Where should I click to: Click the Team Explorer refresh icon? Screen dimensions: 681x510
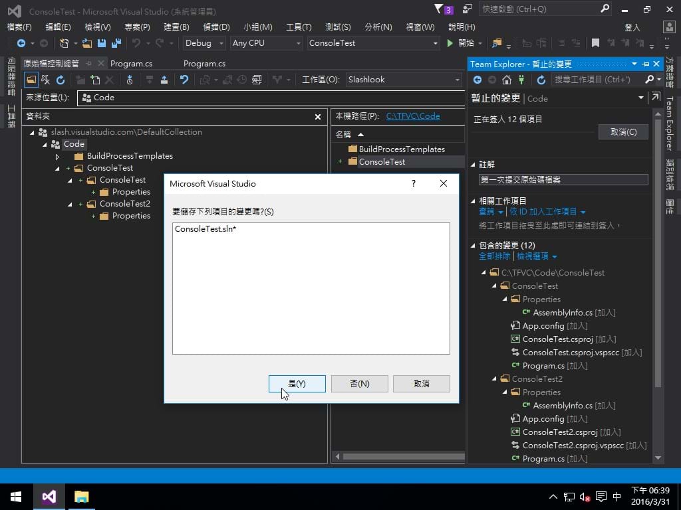click(x=541, y=80)
